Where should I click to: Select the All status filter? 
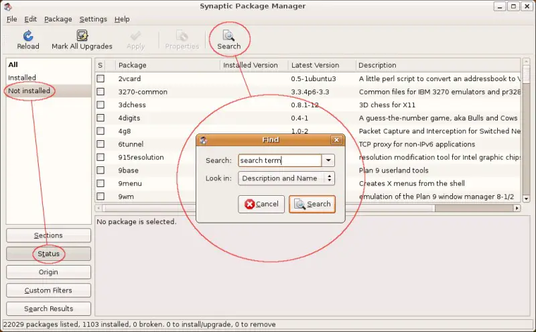(48, 64)
